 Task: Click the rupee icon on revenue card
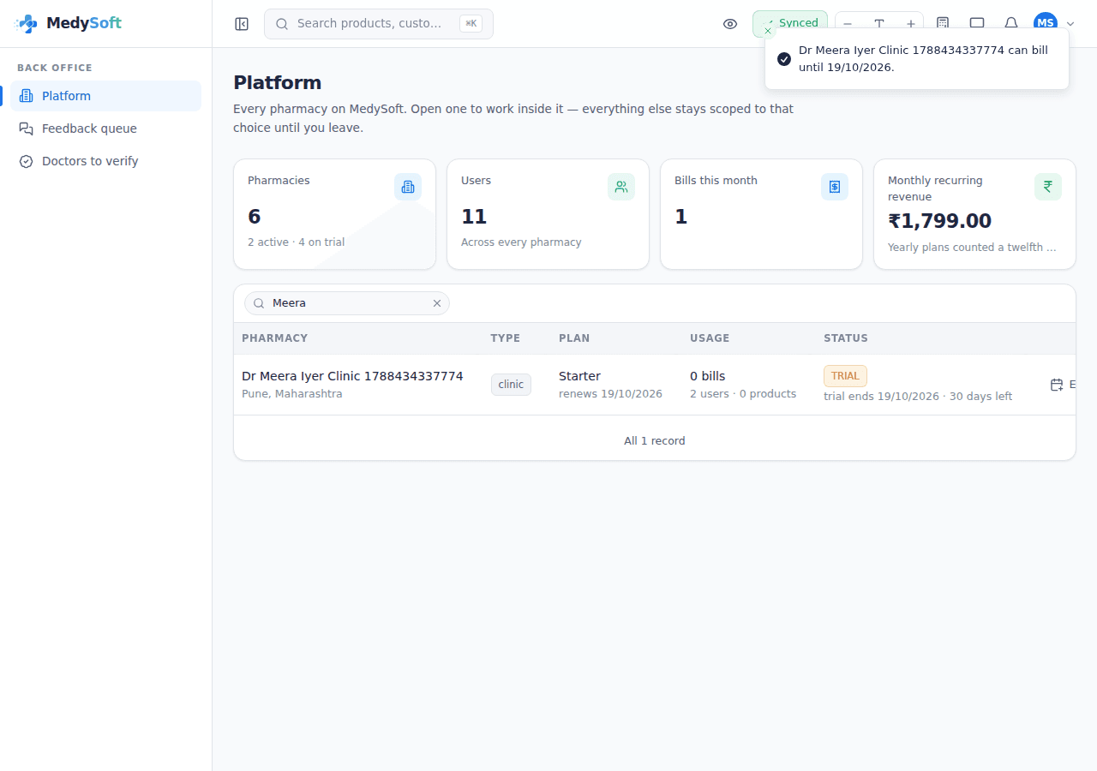pyautogui.click(x=1048, y=187)
